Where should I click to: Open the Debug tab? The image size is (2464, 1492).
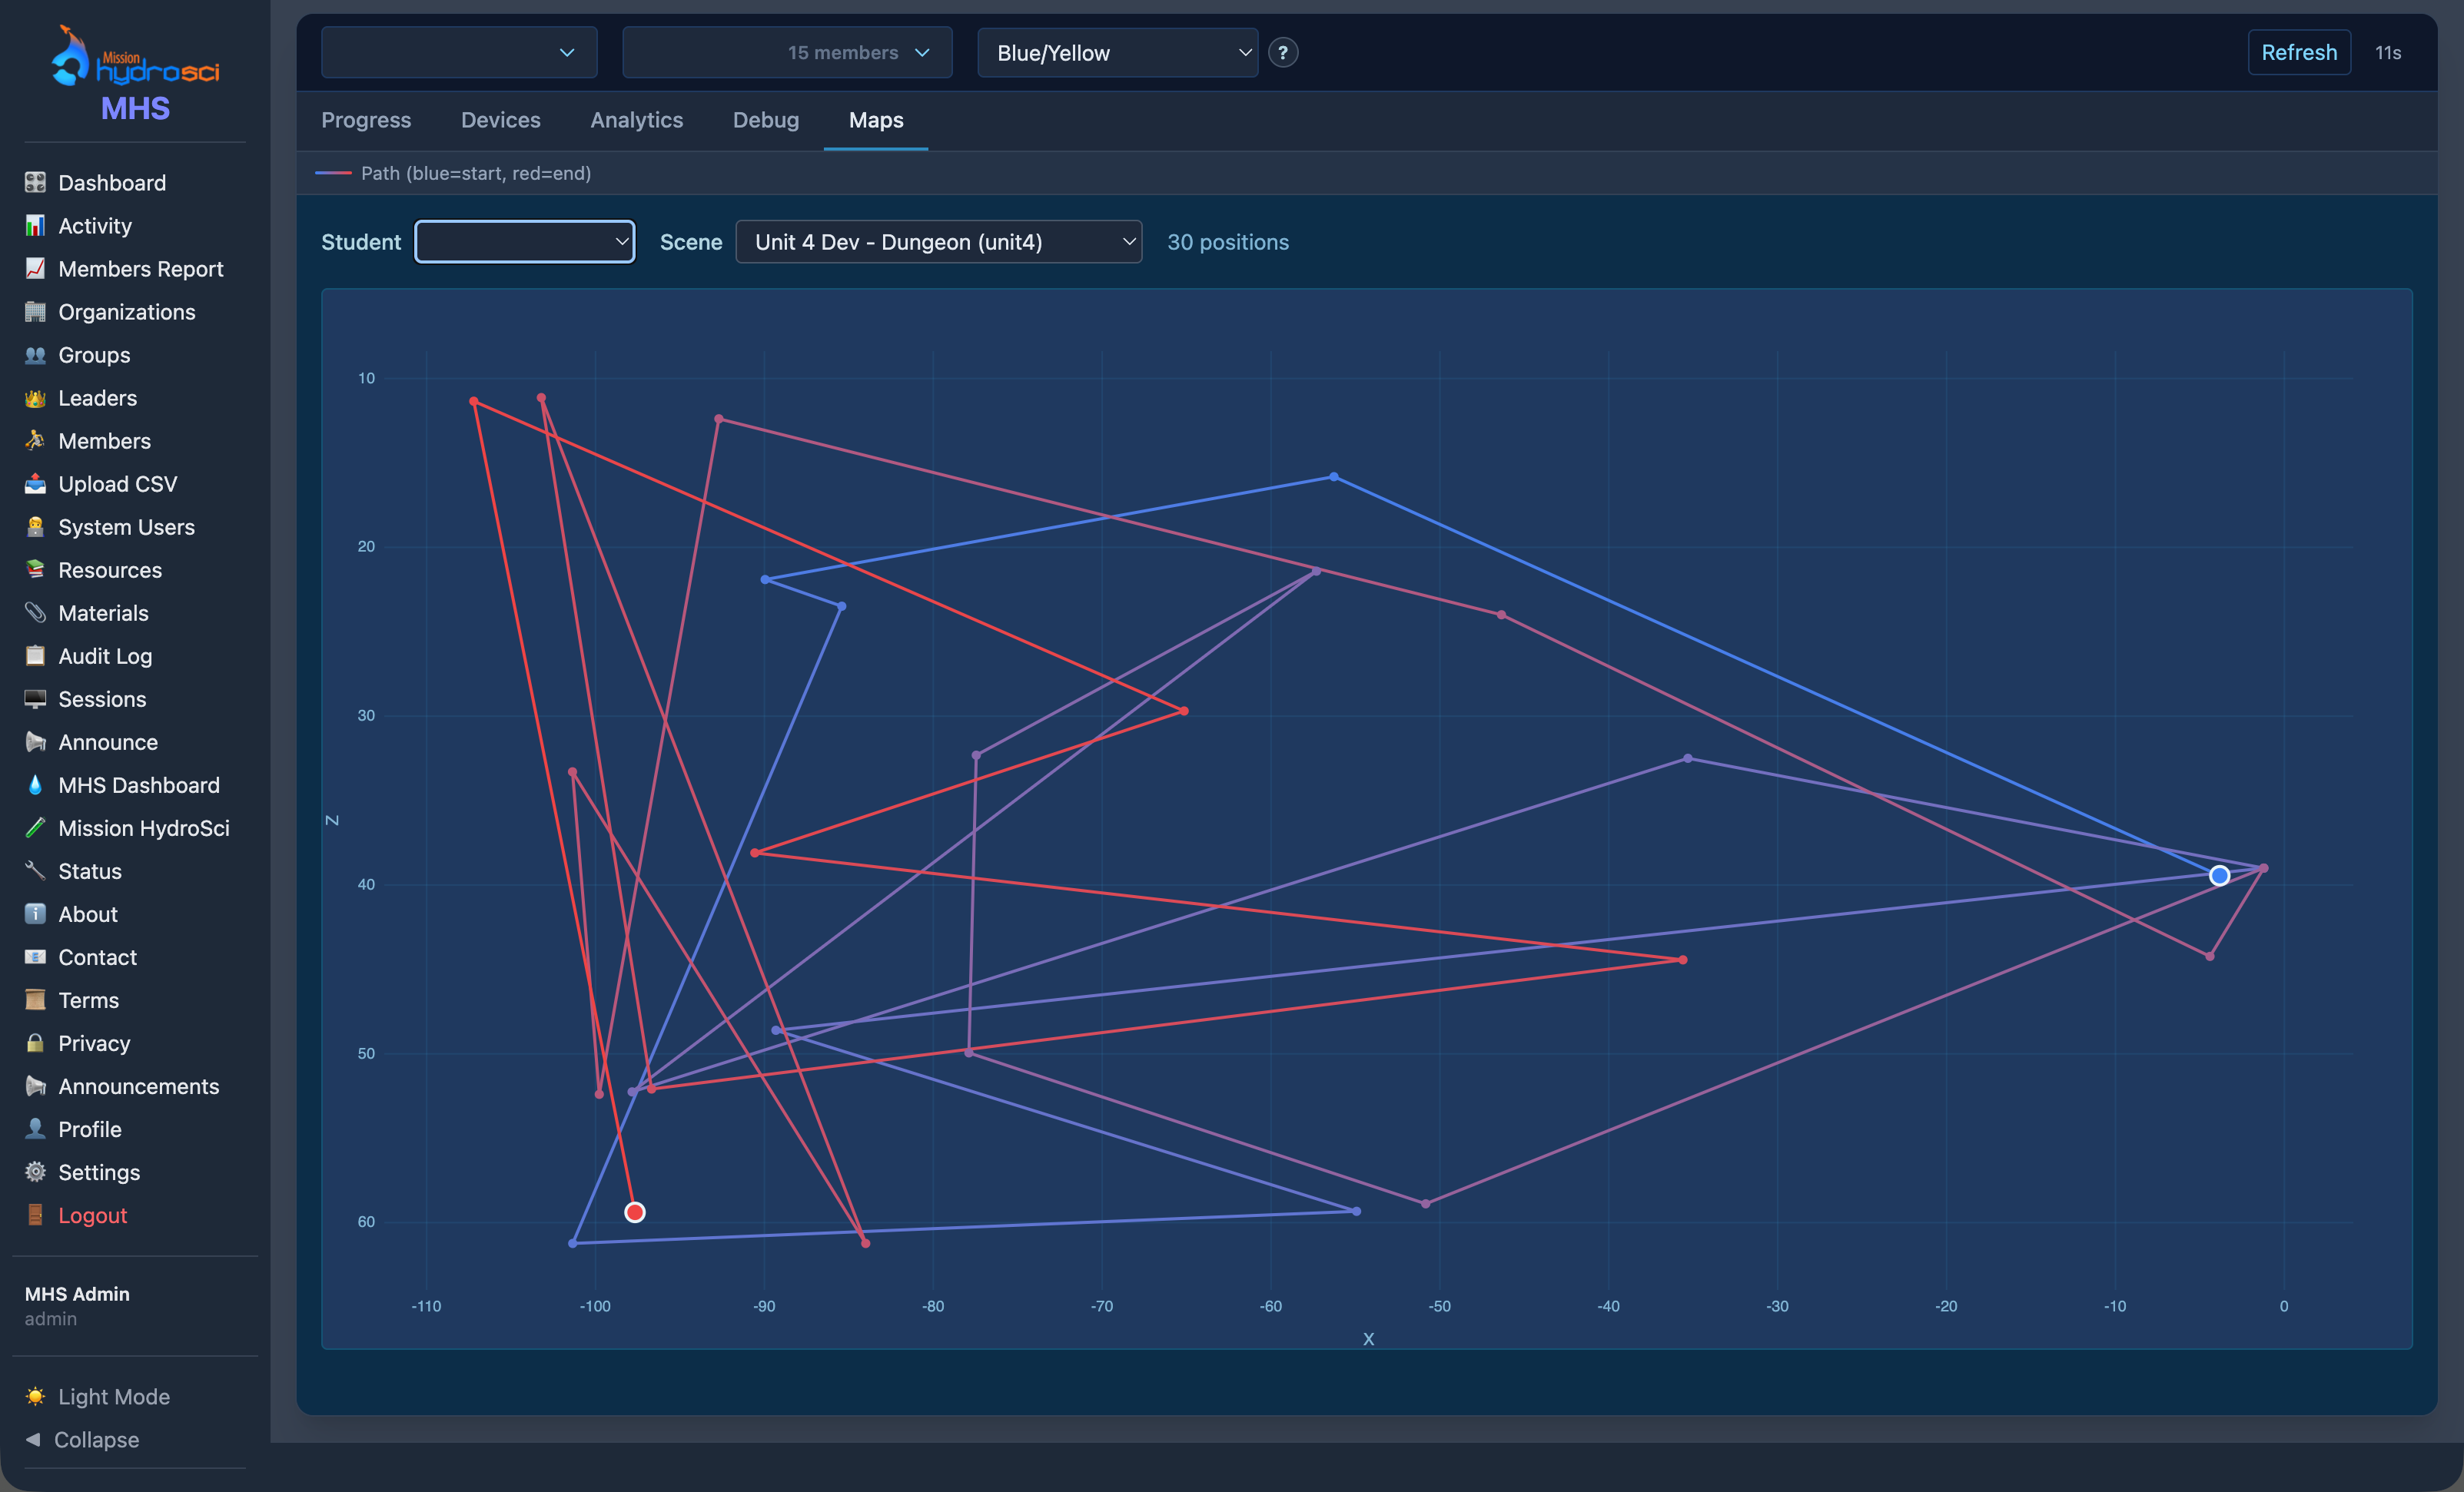tap(765, 120)
